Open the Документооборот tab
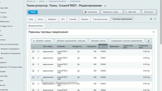Viewport: 162px width, 91px height. (36, 26)
